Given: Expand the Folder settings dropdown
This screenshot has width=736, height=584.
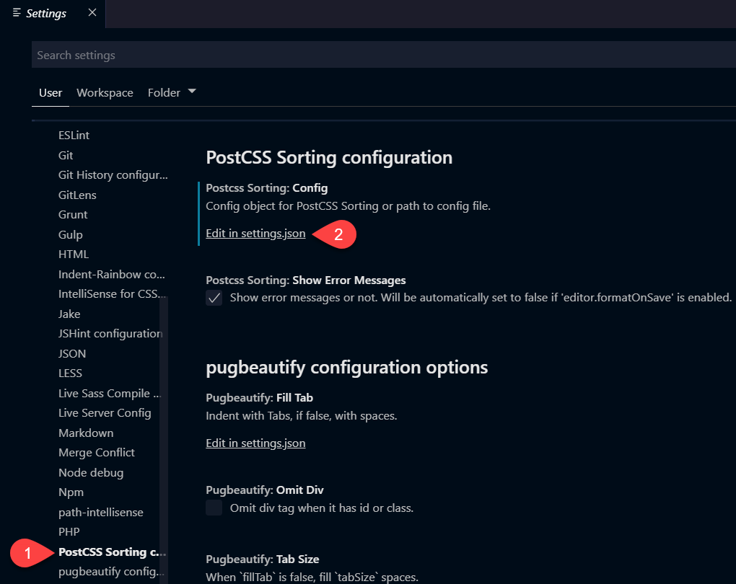Looking at the screenshot, I should click(x=191, y=91).
